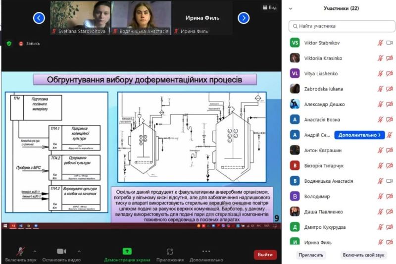Open Приложения apps button

(x=170, y=255)
